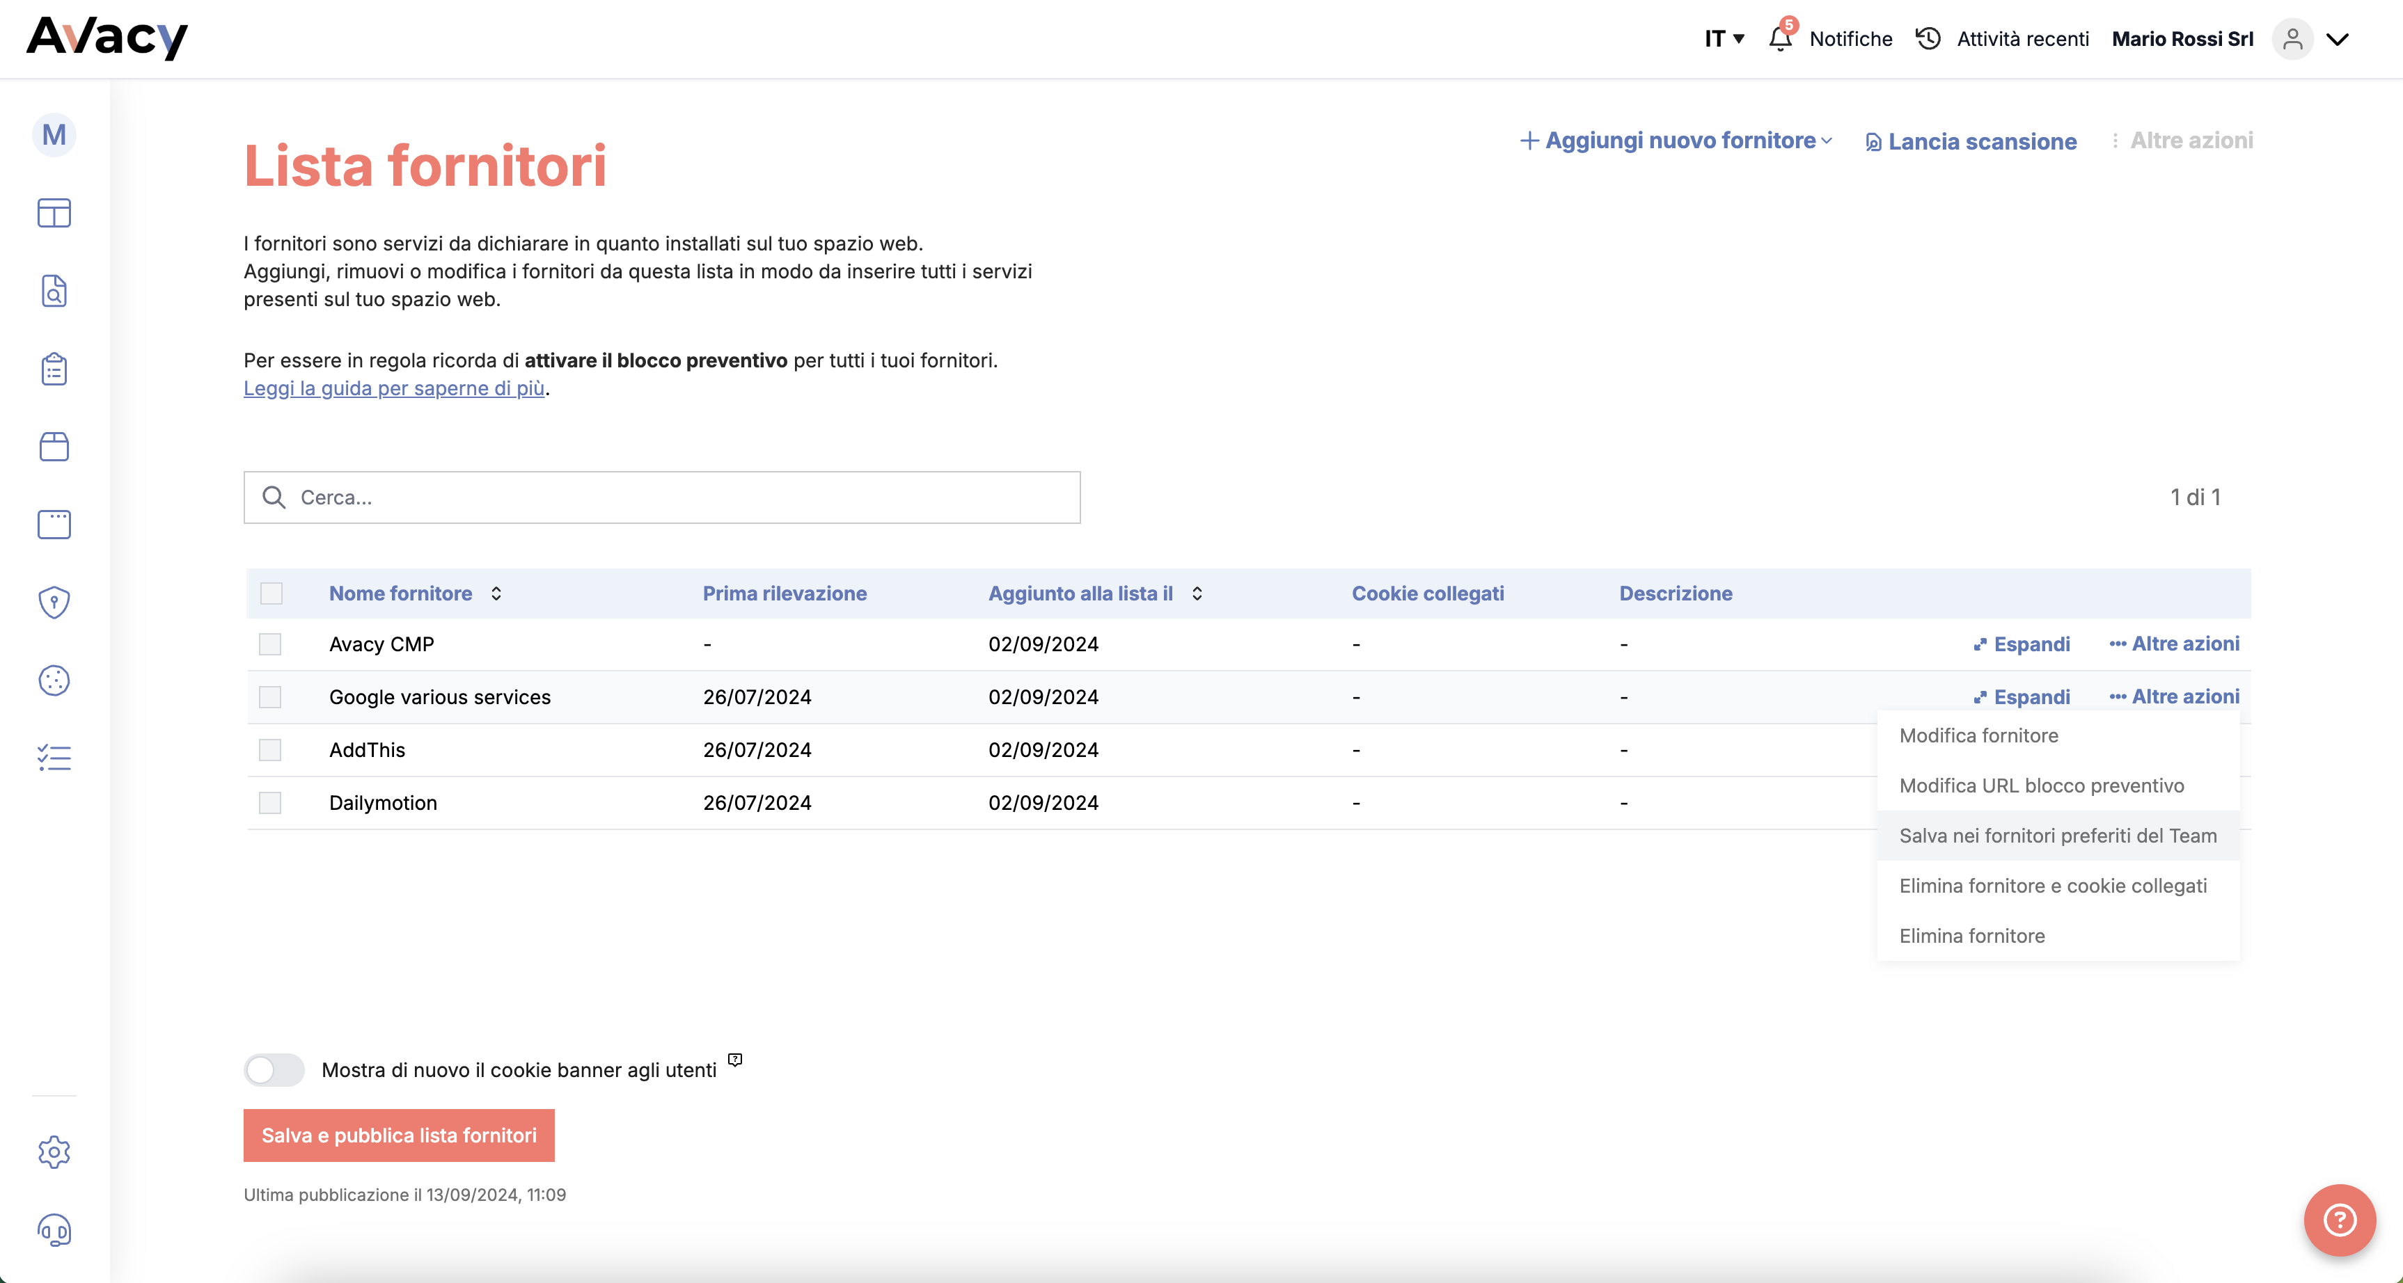Open the clipboard list icon in sidebar
Screen dimensions: 2403x1283
[x=54, y=368]
